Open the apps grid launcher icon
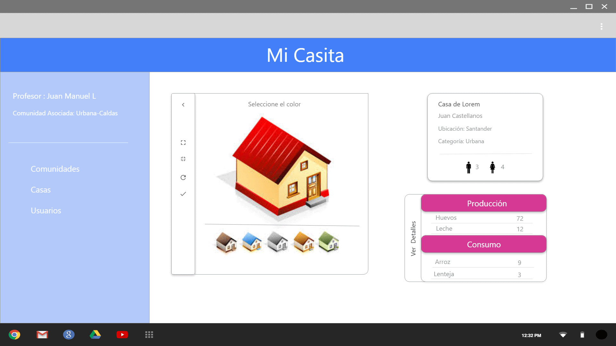The width and height of the screenshot is (616, 346). click(x=149, y=335)
